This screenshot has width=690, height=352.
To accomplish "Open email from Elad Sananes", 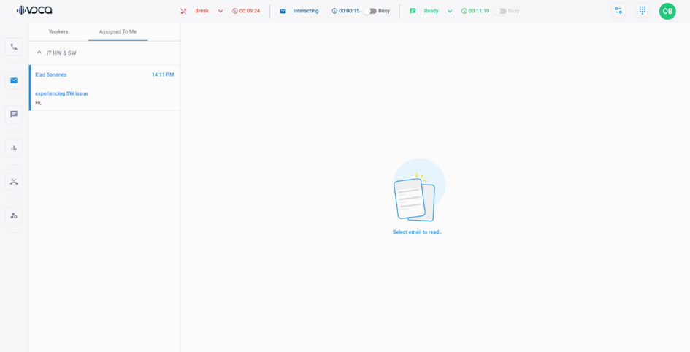I will [51, 74].
